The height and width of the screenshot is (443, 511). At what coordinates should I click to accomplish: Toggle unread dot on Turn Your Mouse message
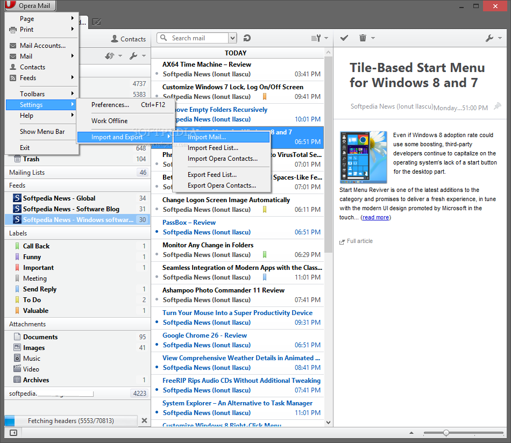click(x=157, y=322)
